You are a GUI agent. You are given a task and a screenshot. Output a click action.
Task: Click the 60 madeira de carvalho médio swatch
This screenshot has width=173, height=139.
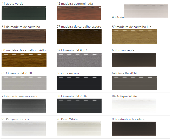tap(24, 60)
